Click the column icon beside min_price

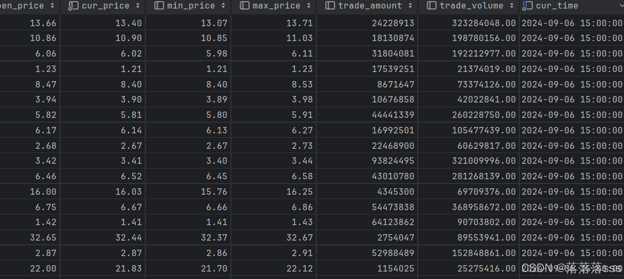click(x=159, y=5)
